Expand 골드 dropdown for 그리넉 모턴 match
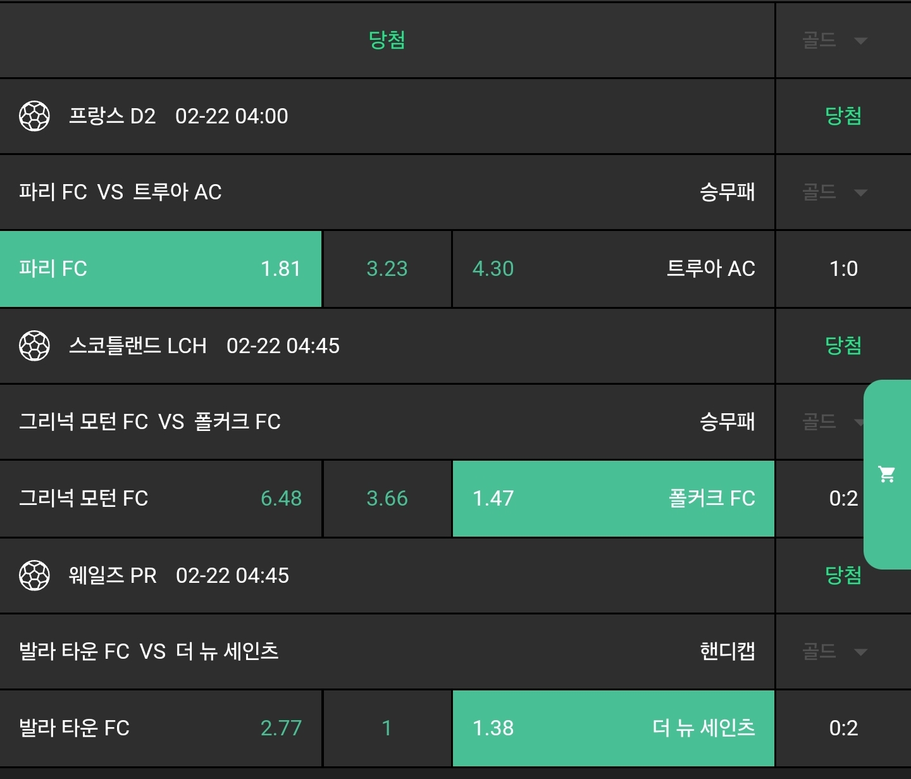Screen dimensions: 911x779 (x=829, y=421)
